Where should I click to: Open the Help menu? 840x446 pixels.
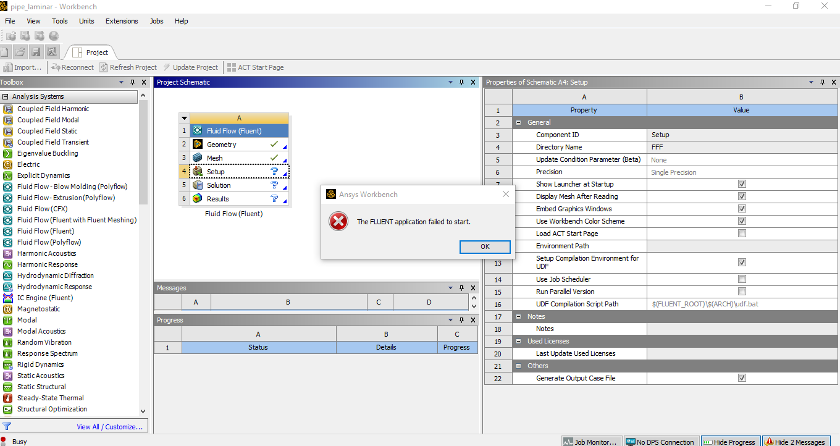coord(181,21)
